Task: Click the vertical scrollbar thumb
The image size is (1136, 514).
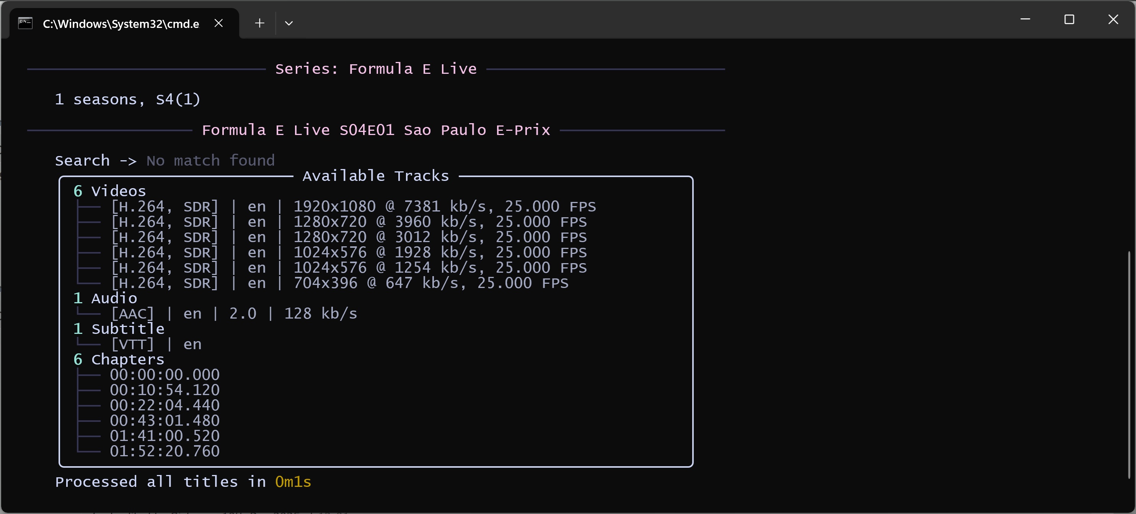Action: point(1130,364)
